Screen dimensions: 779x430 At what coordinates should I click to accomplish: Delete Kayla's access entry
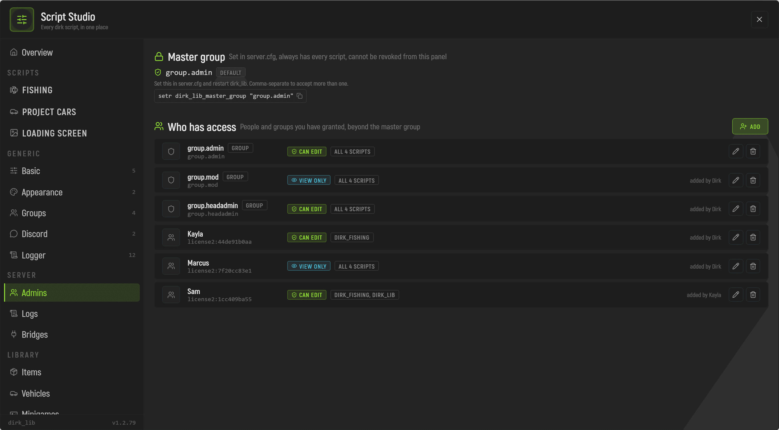pyautogui.click(x=753, y=237)
